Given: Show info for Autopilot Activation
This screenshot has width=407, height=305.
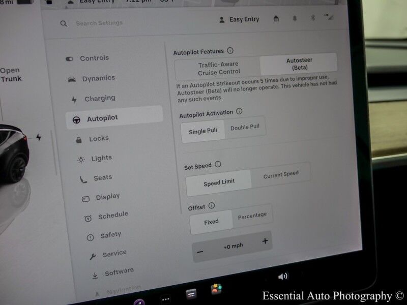Looking at the screenshot, I should pyautogui.click(x=239, y=111).
